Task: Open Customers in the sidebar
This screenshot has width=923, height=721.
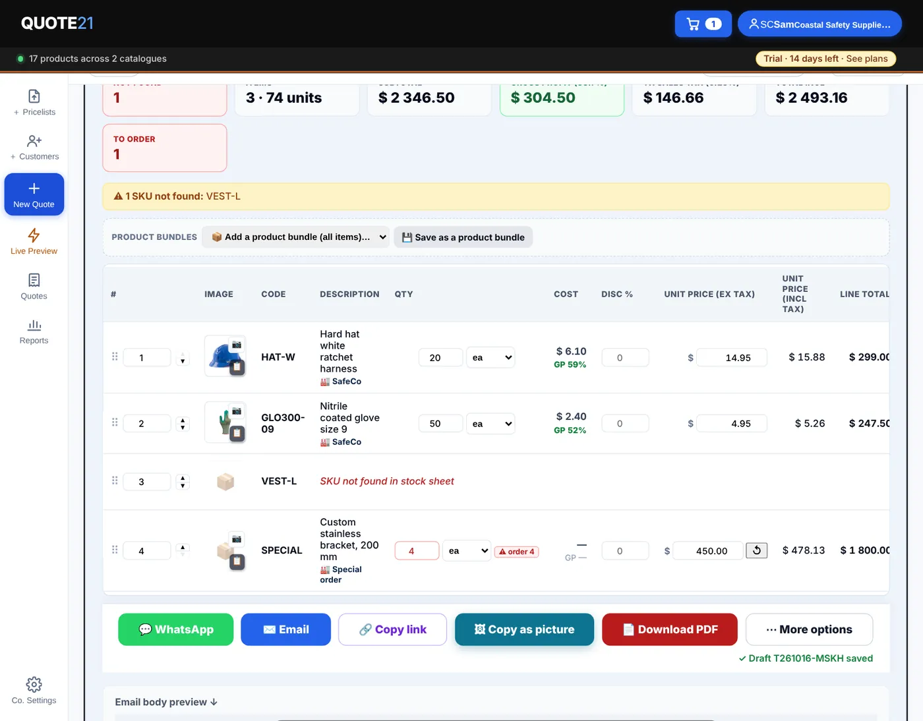Action: 34,148
